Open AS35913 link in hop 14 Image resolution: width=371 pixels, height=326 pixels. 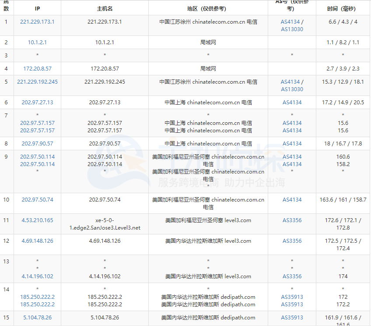click(291, 297)
